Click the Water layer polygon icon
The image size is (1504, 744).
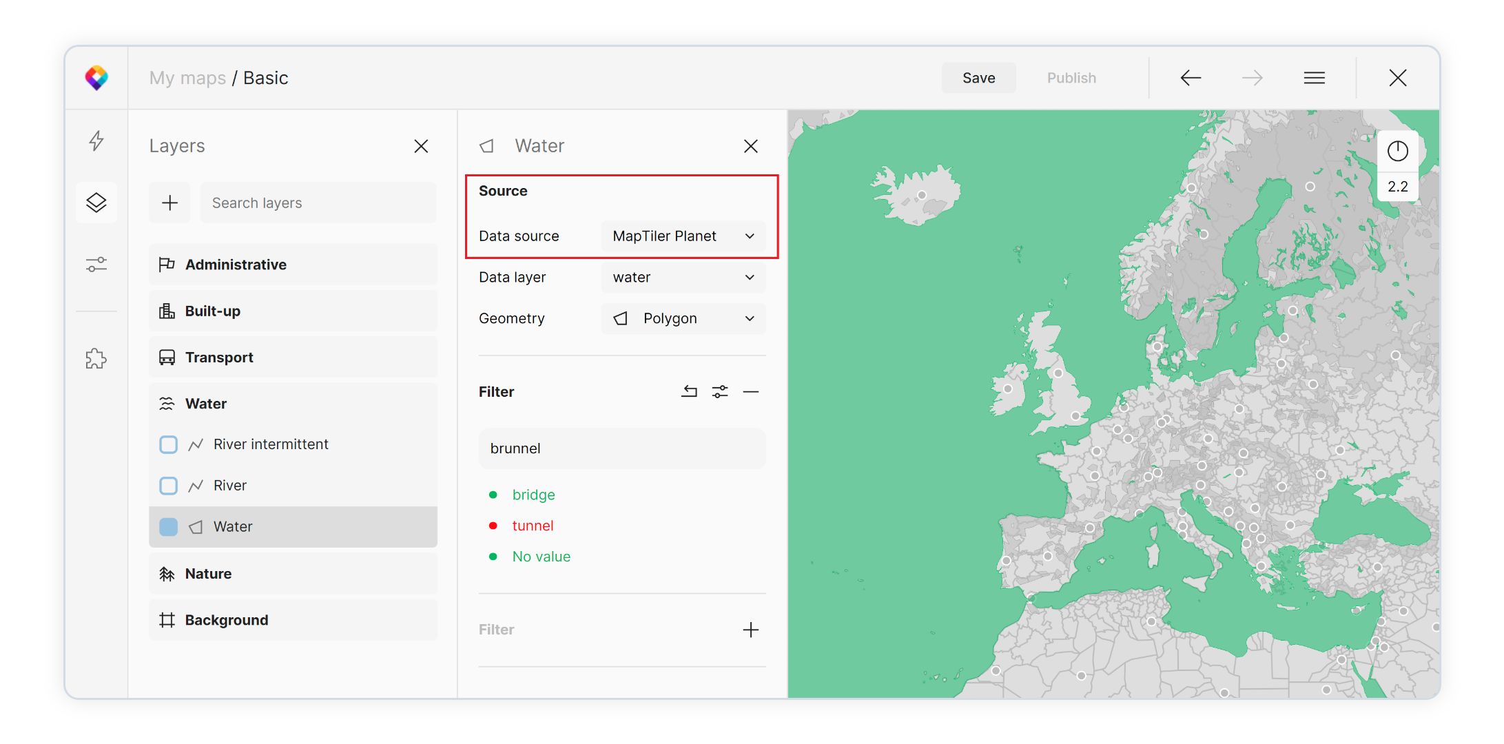click(x=196, y=527)
